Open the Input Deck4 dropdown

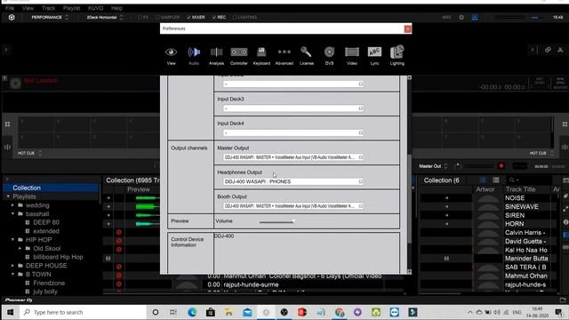pos(293,132)
